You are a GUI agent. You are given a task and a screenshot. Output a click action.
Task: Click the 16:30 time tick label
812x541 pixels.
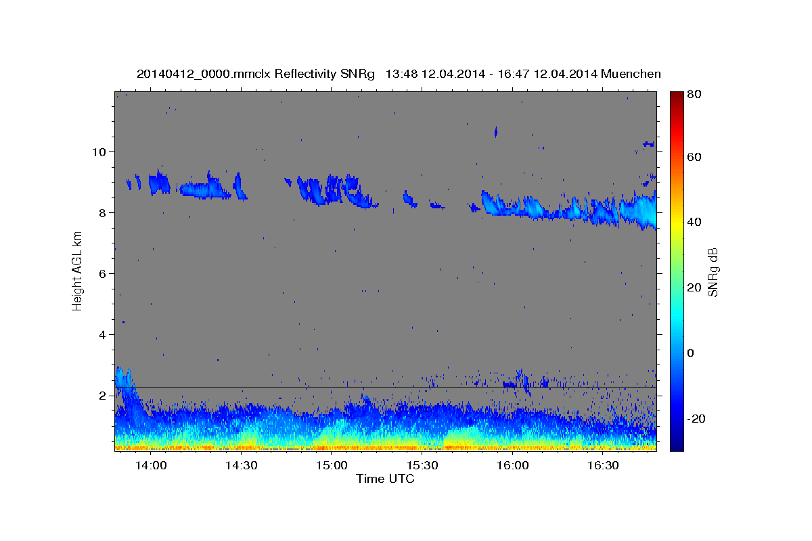(x=603, y=466)
